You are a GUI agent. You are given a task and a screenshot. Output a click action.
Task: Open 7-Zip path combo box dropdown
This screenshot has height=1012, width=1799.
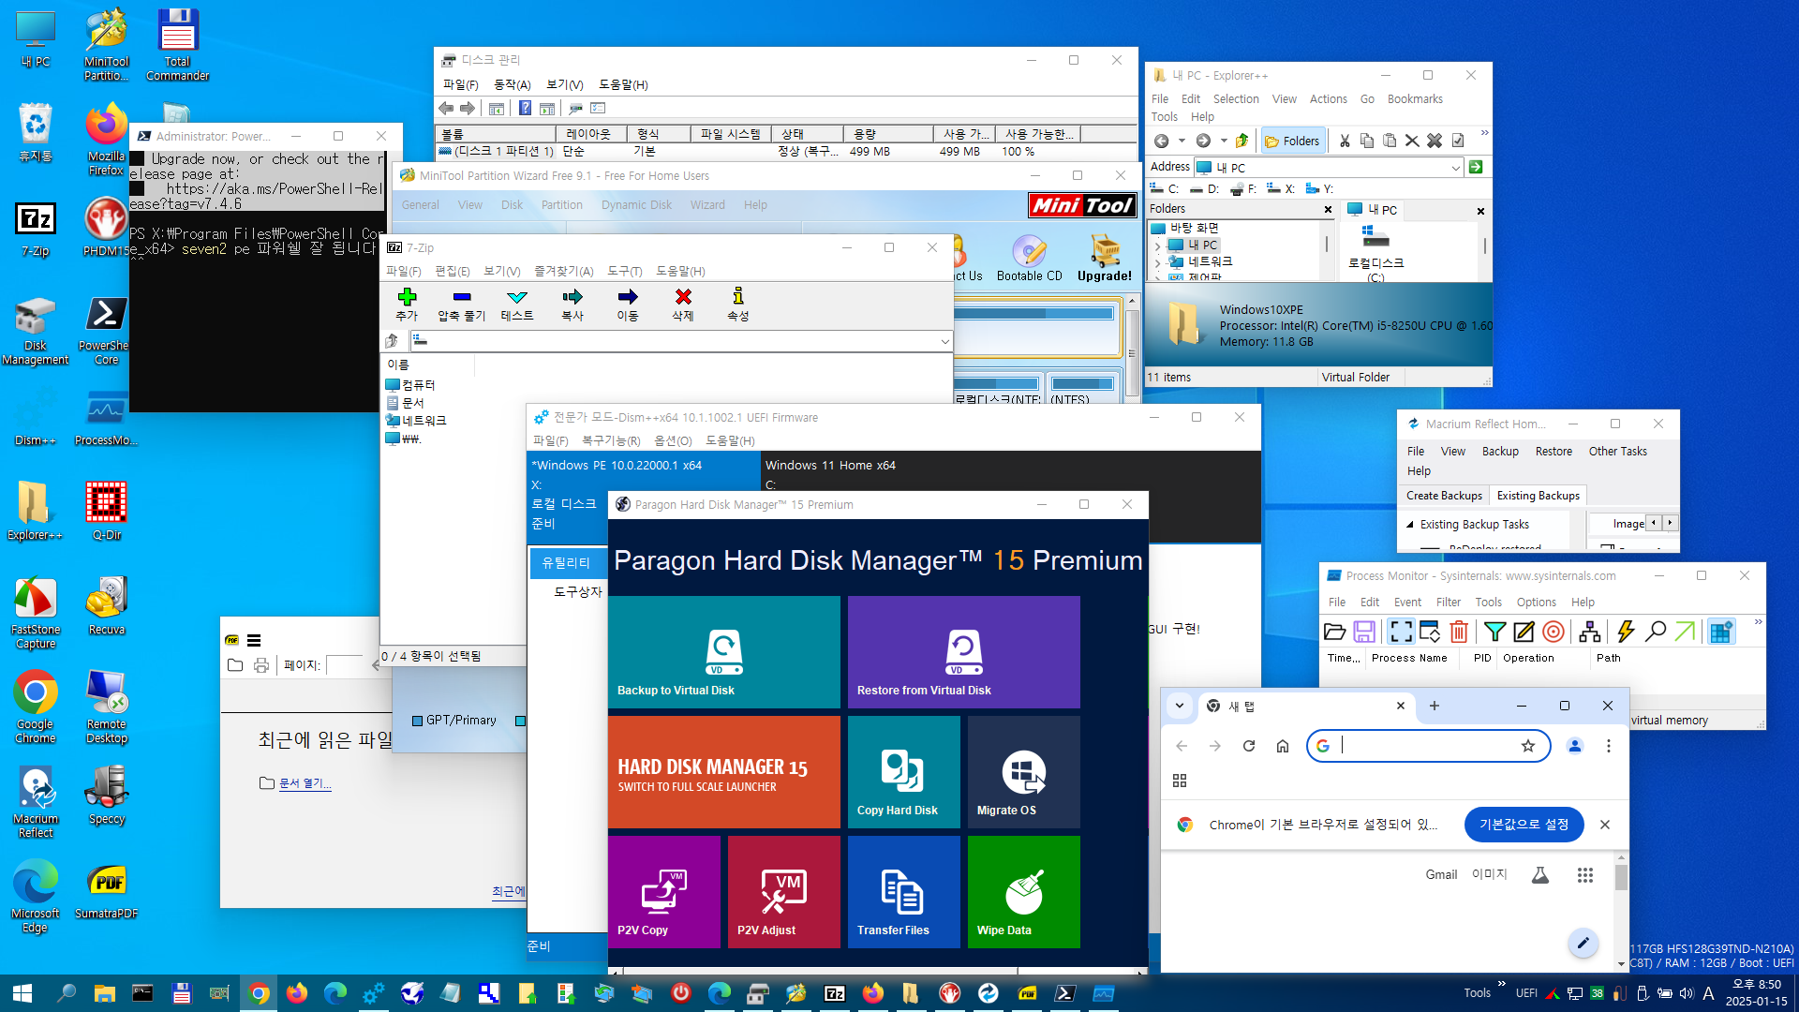(944, 342)
